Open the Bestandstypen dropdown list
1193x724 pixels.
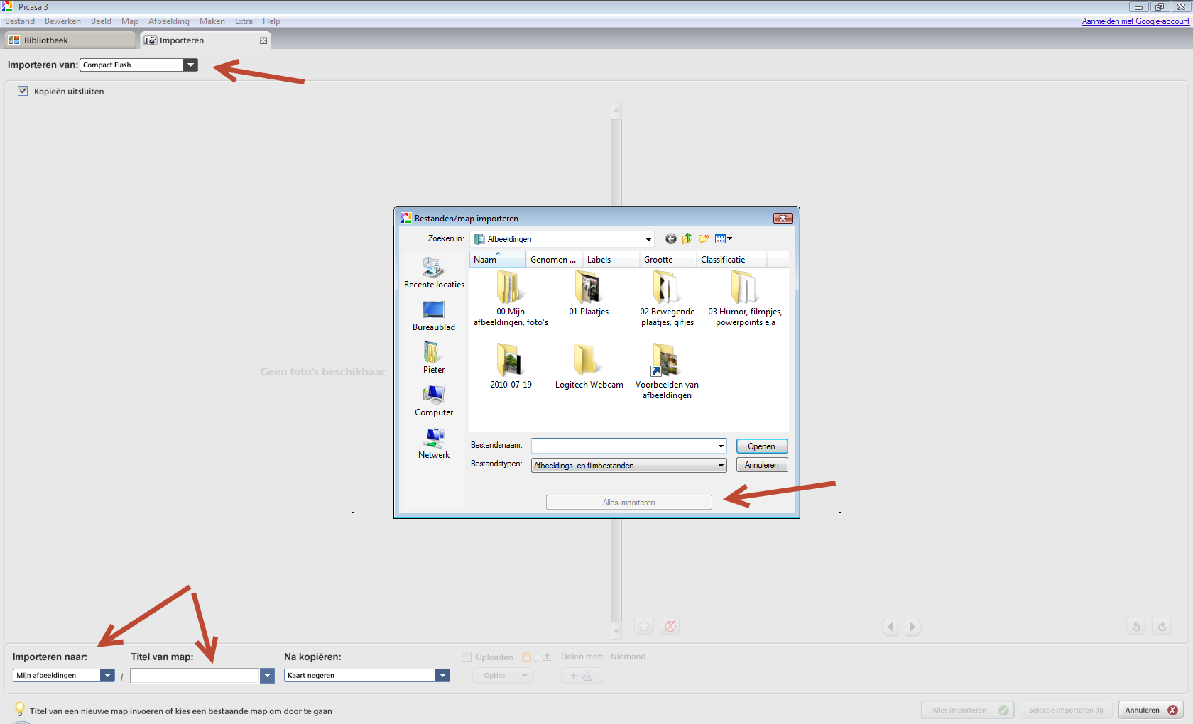coord(721,466)
